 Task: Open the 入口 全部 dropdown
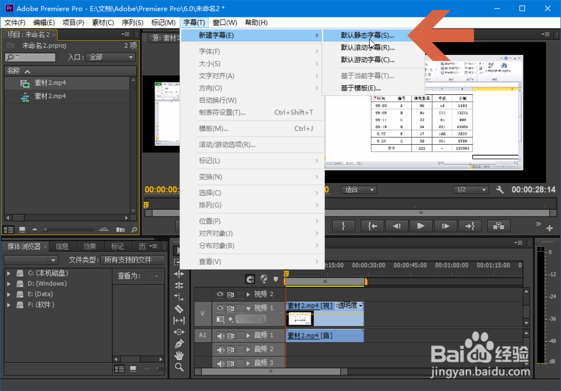point(111,57)
